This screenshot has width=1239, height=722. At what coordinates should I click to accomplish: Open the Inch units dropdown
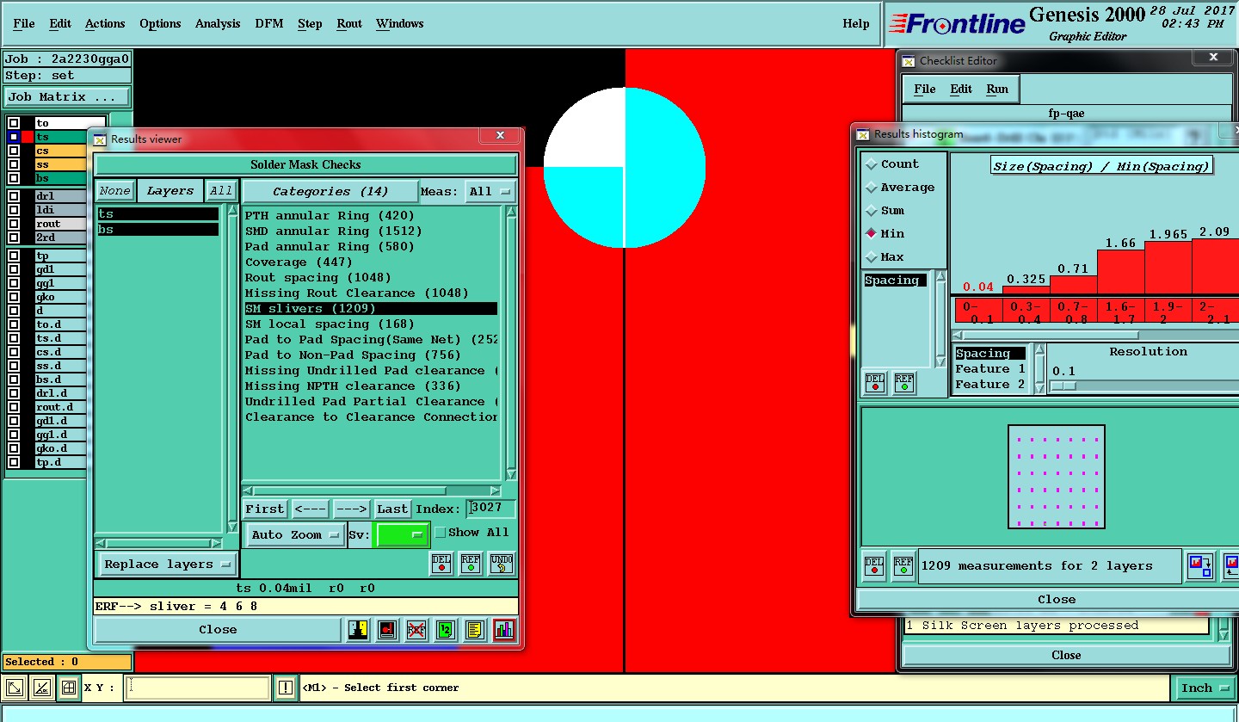[1205, 688]
